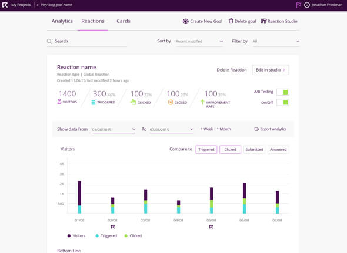Viewport: 347px width, 253px height.
Task: Toggle Compare to Answered
Action: click(278, 149)
